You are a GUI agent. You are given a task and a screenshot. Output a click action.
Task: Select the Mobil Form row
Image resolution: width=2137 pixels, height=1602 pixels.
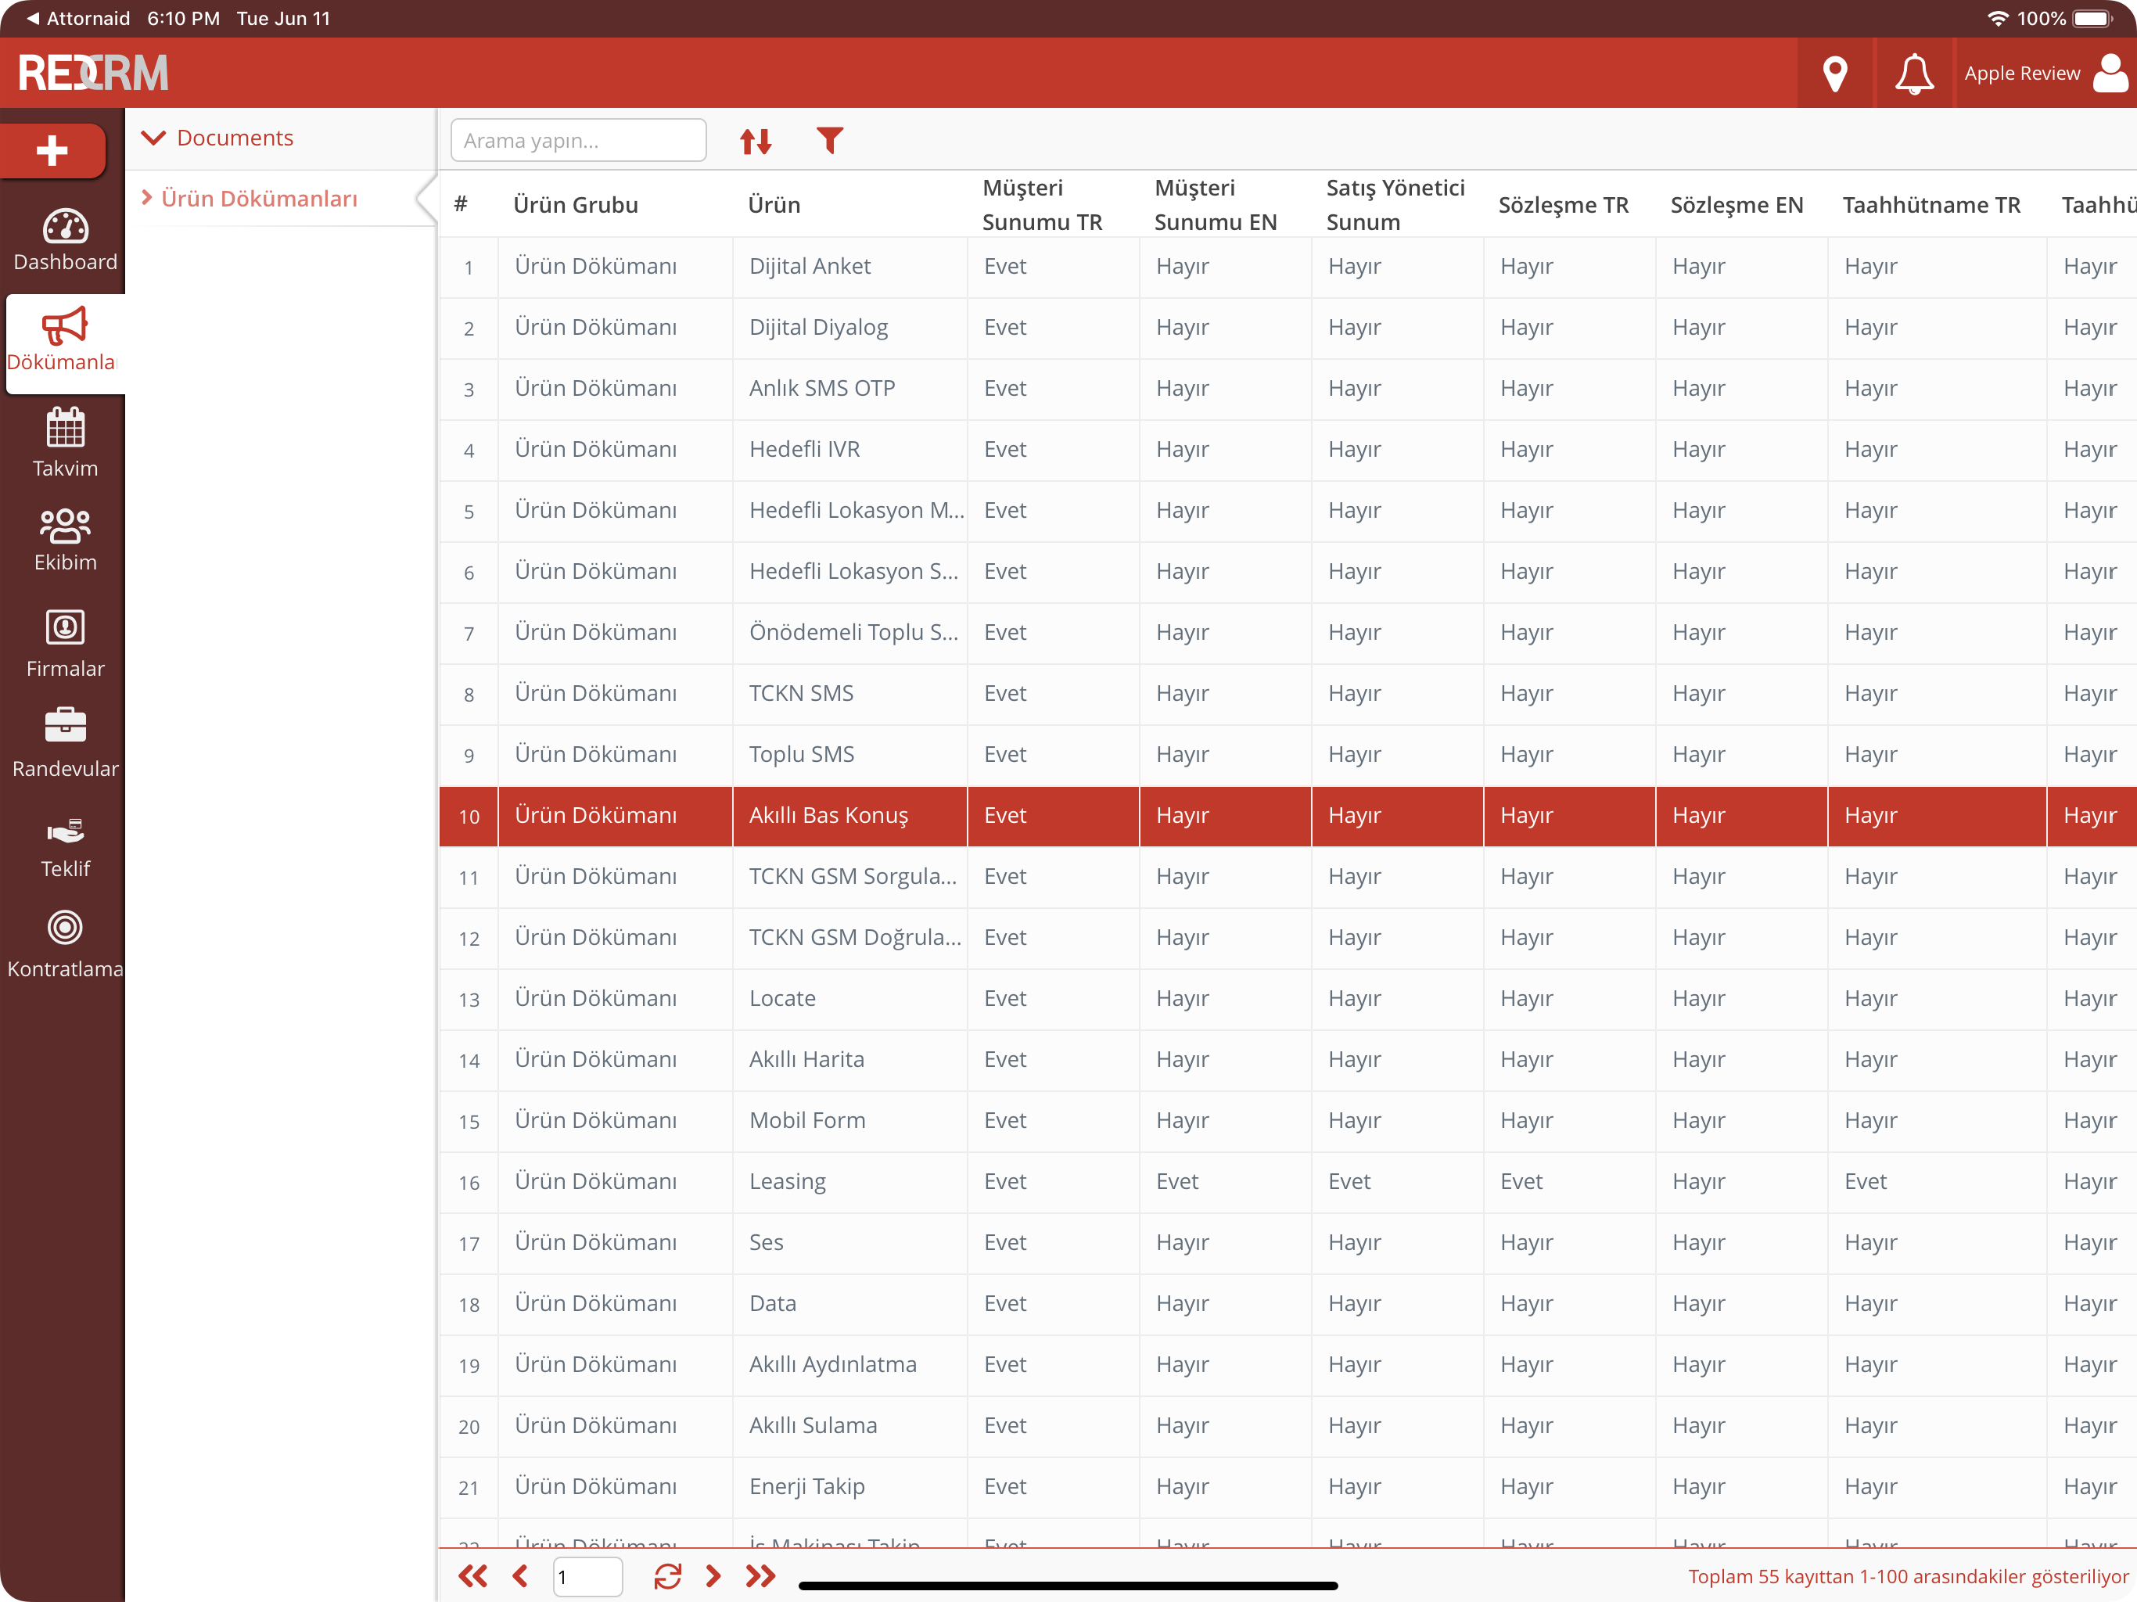coord(1288,1121)
